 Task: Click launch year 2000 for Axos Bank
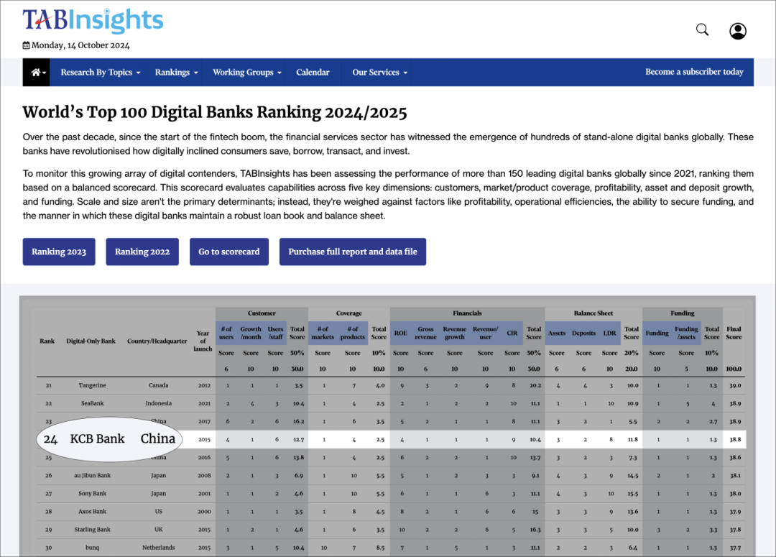coord(204,512)
